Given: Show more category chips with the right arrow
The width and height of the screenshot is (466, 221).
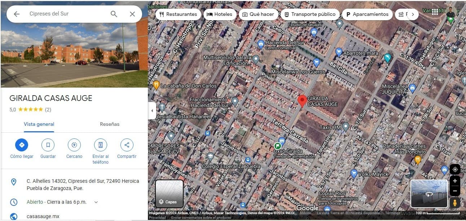Looking at the screenshot, I should (x=412, y=14).
